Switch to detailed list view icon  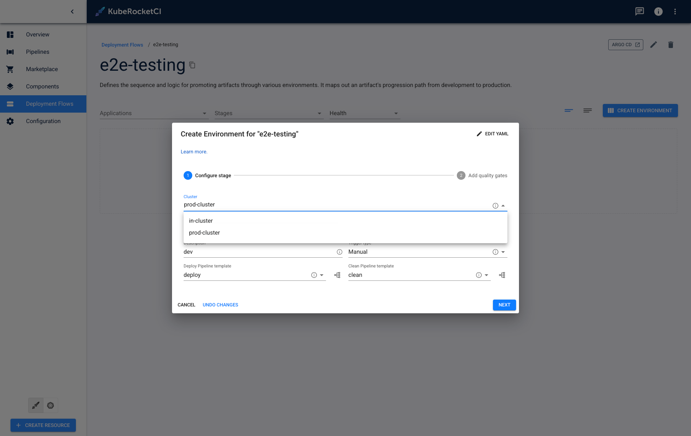click(x=588, y=110)
